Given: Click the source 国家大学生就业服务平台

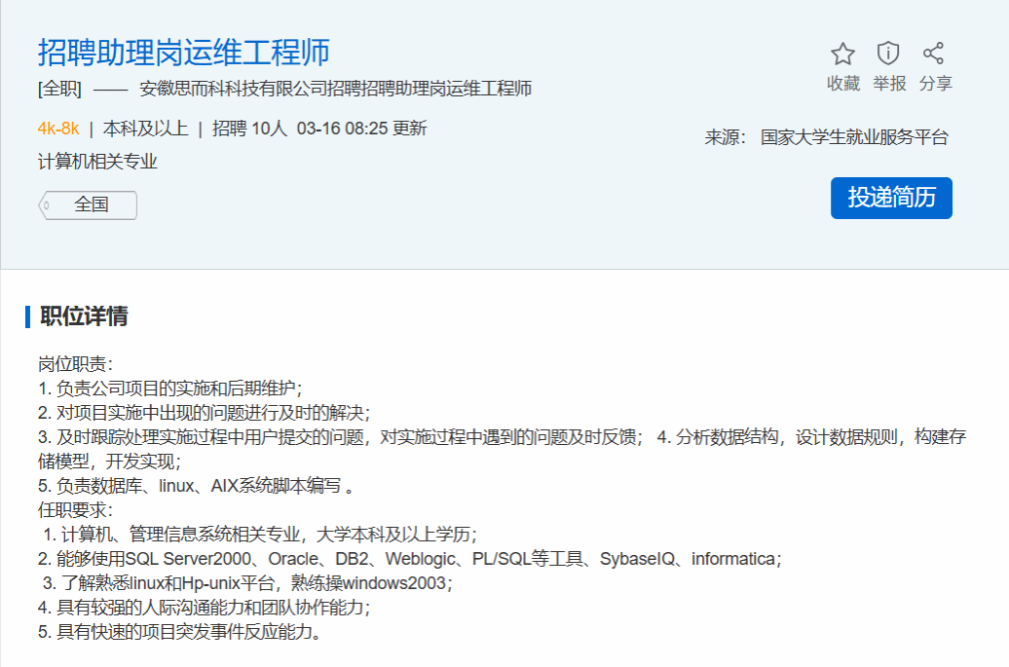Looking at the screenshot, I should point(854,137).
